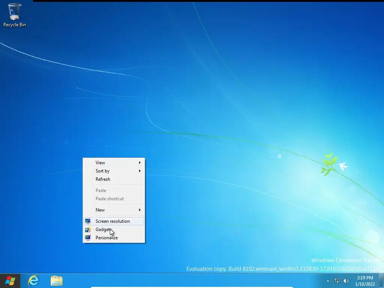Click the Recycle Bin label text
Image resolution: width=384 pixels, height=288 pixels.
click(x=15, y=25)
